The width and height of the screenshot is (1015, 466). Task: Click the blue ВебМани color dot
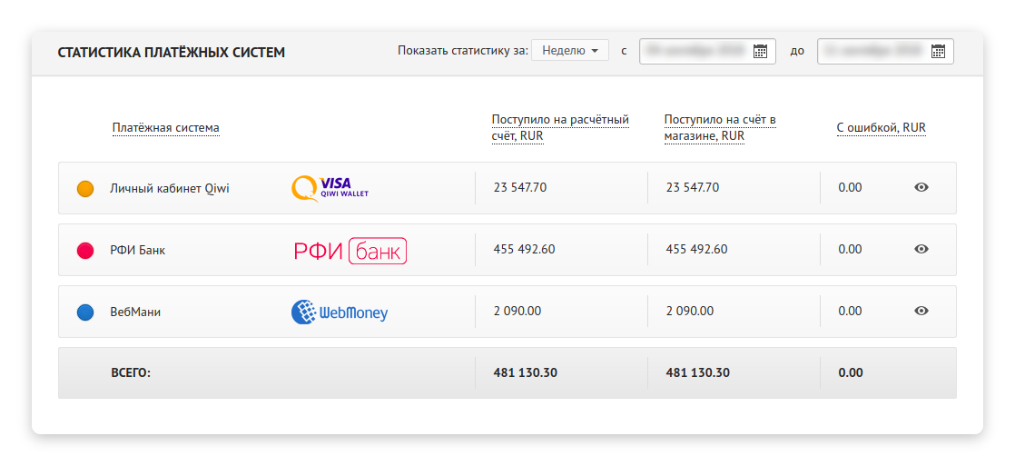85,312
